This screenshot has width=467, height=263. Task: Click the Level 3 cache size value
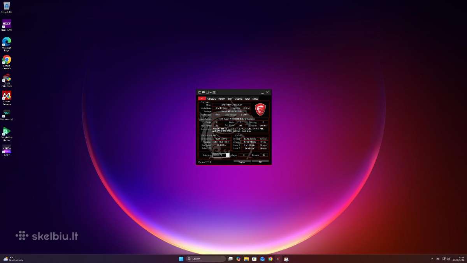(x=250, y=148)
